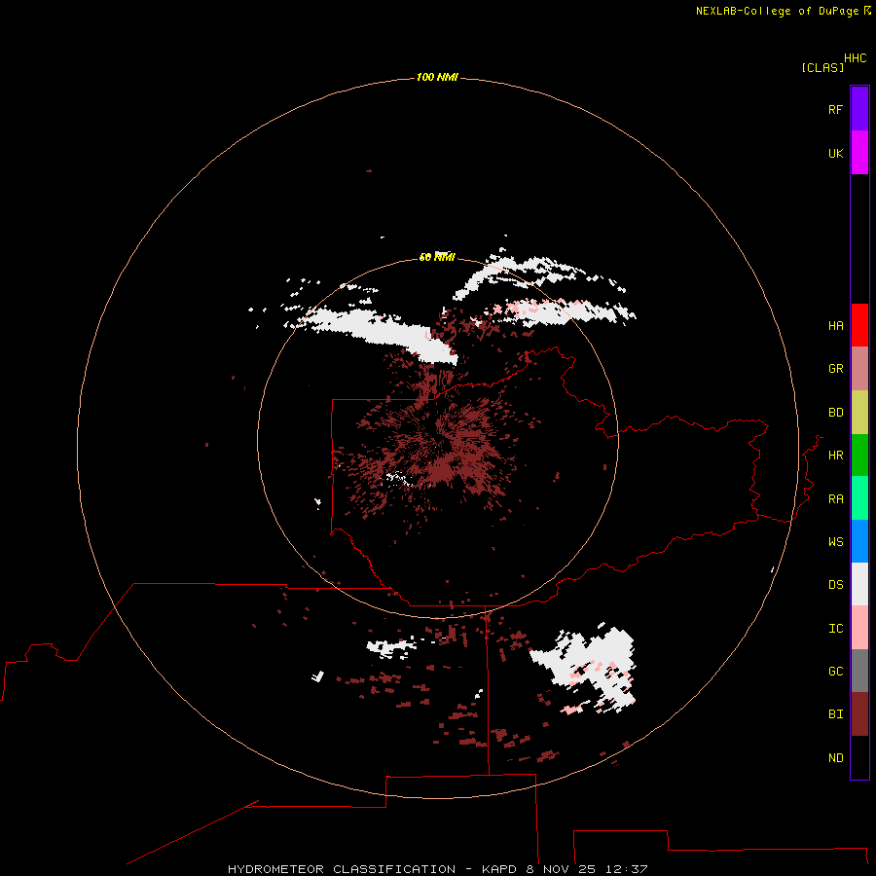Click the [CLAS] units label
Screen dimensions: 876x876
(822, 67)
